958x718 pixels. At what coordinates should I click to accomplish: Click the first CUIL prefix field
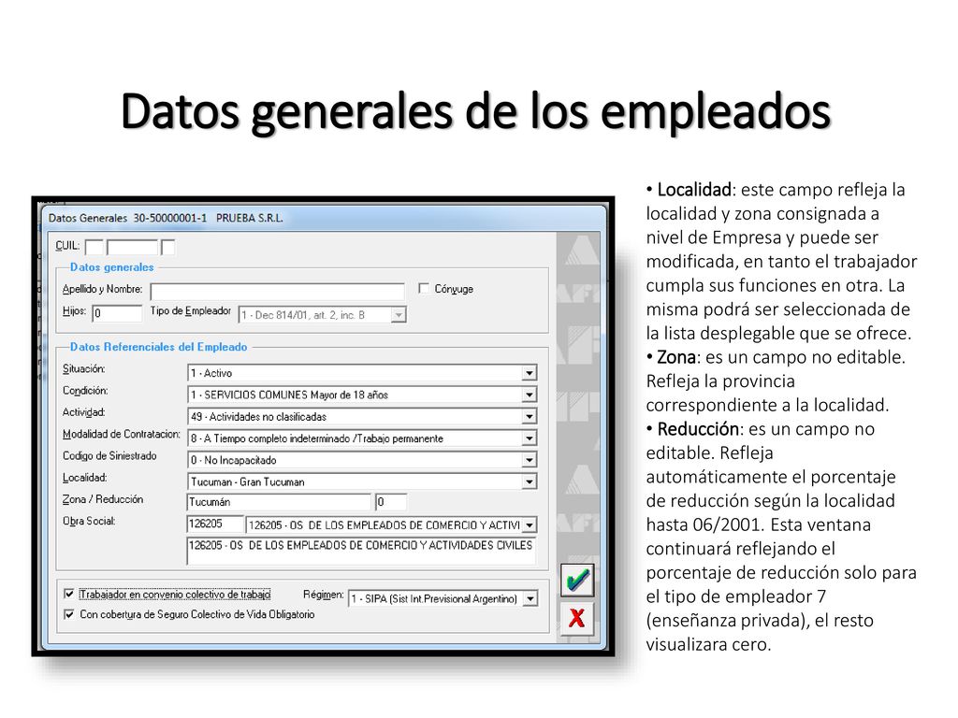(x=94, y=247)
